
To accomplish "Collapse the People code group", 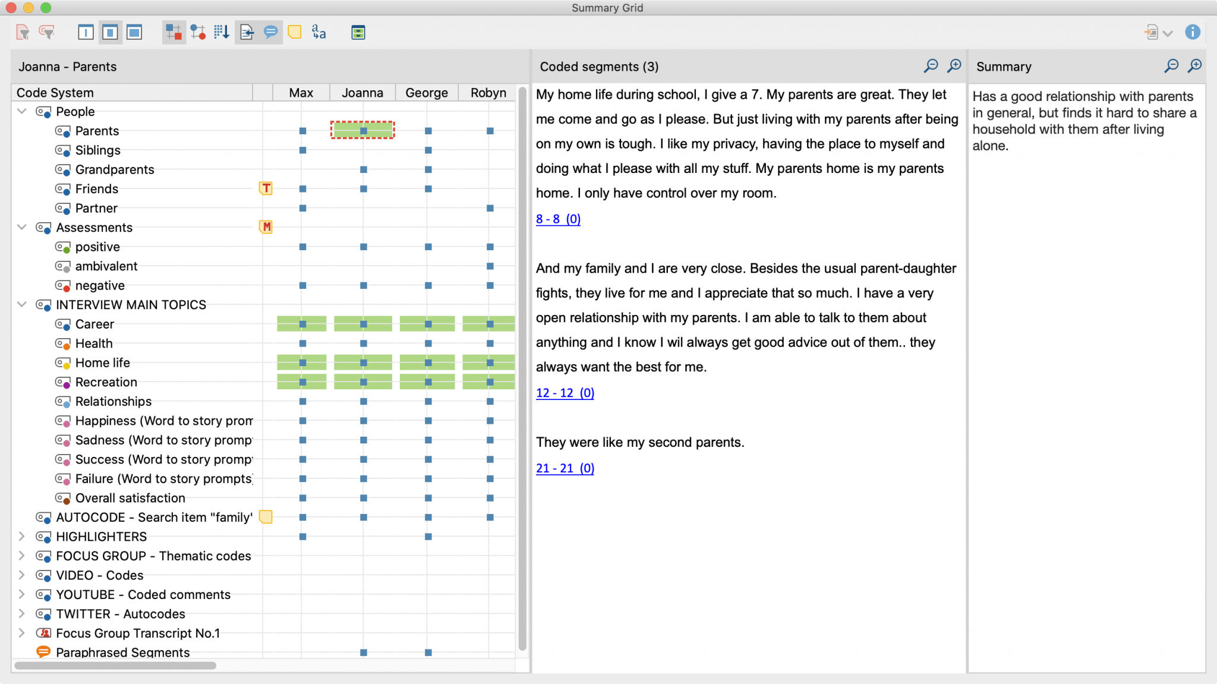I will click(22, 111).
